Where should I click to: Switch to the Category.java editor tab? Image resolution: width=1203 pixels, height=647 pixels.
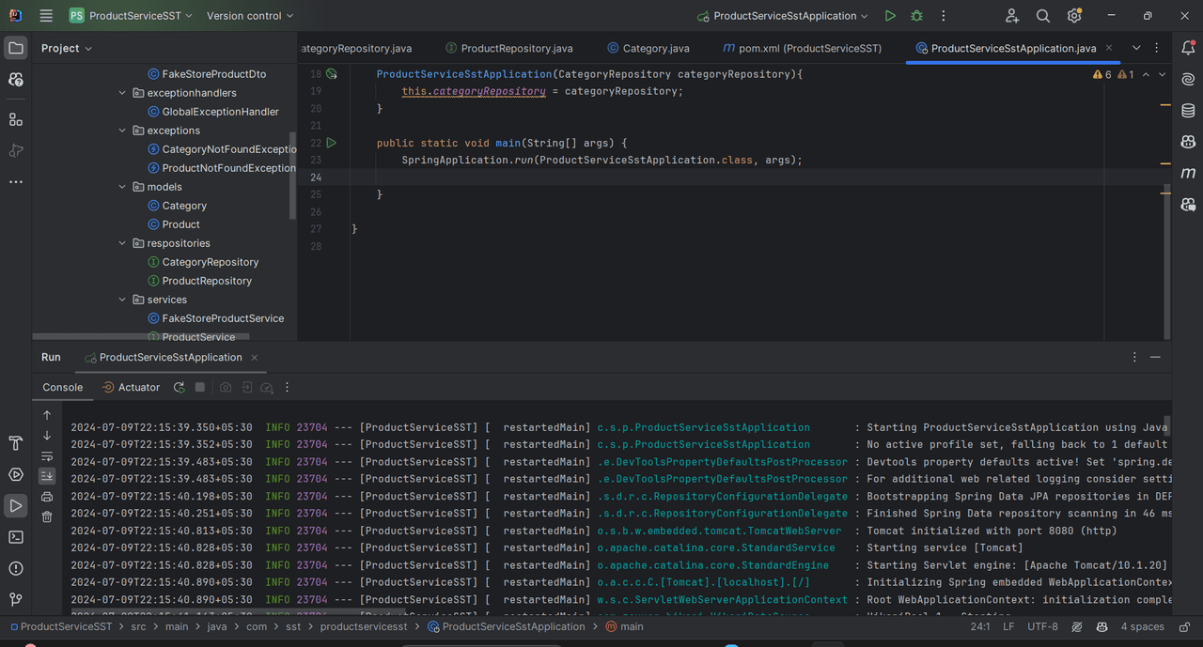[x=655, y=48]
